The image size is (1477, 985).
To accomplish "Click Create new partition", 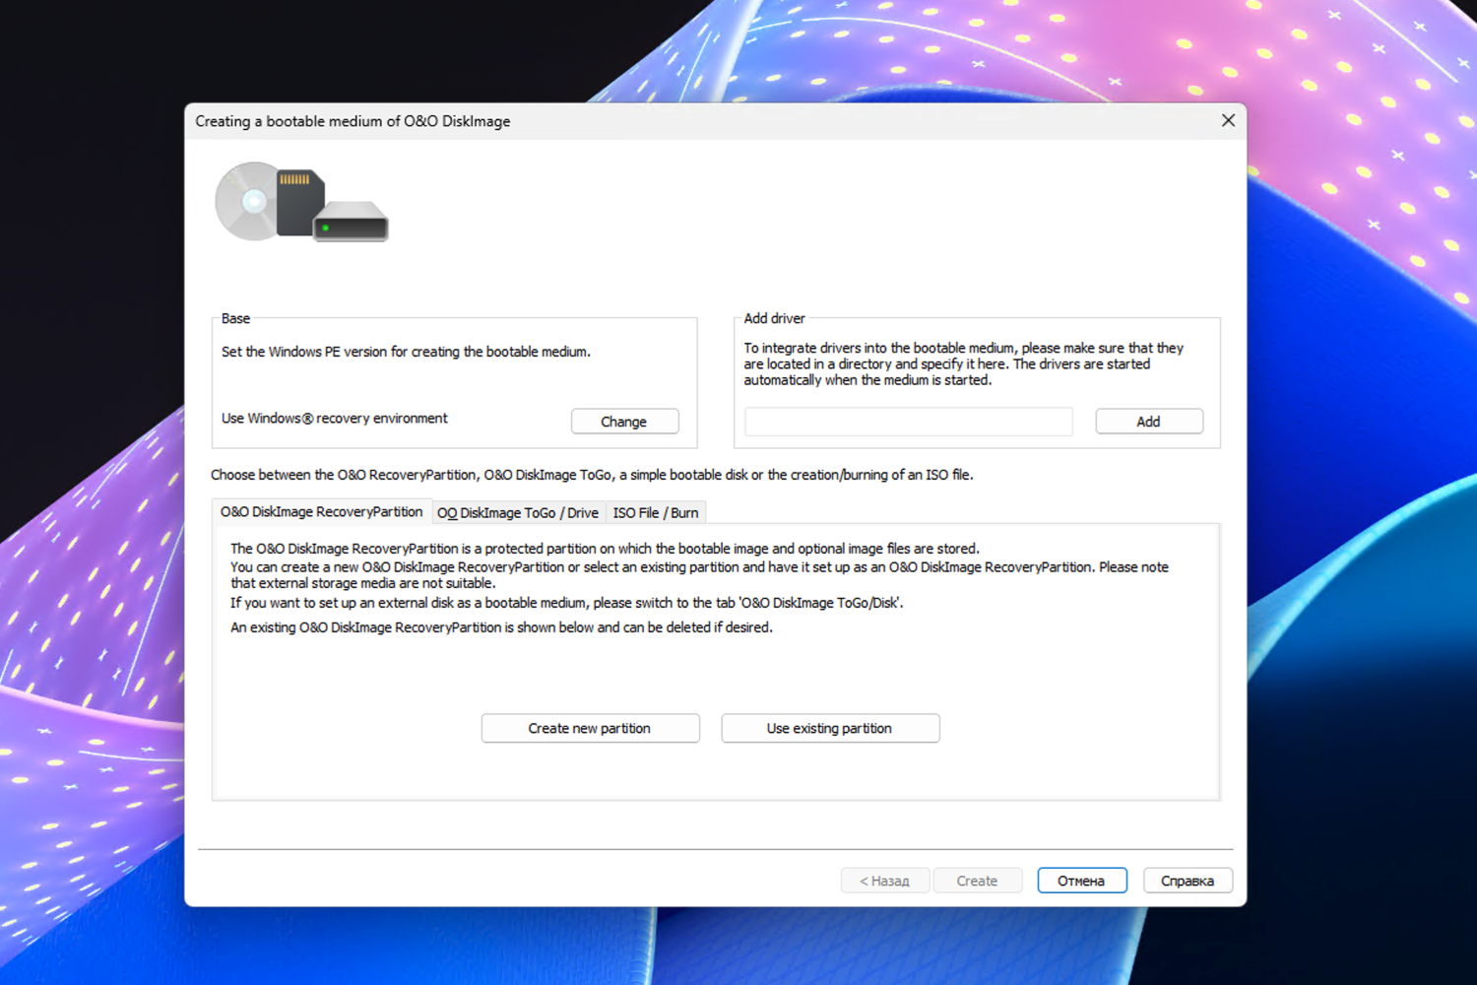I will coord(590,729).
